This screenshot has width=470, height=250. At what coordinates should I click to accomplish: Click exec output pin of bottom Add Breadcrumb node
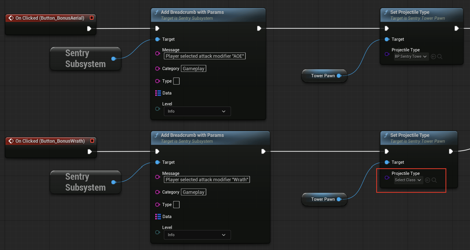263,151
